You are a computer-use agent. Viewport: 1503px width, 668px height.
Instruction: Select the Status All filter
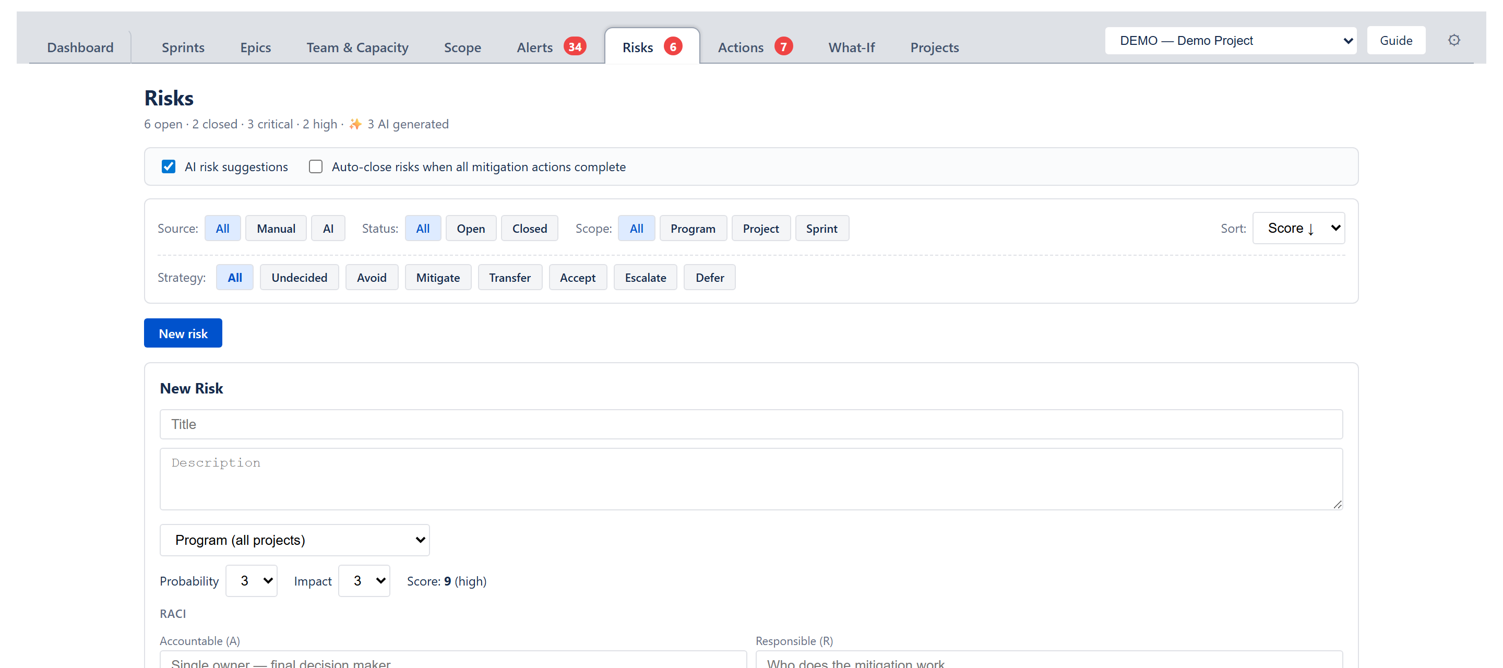click(422, 228)
